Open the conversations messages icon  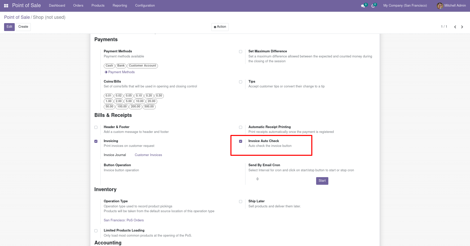363,6
